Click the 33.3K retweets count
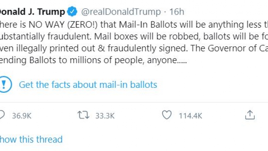This screenshot has width=268, height=151. [104, 116]
